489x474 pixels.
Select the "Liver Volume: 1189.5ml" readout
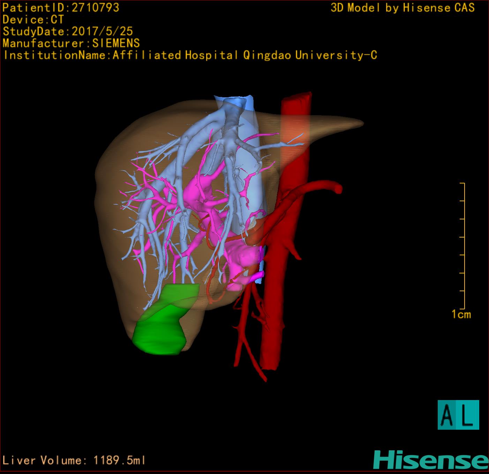[x=74, y=460]
